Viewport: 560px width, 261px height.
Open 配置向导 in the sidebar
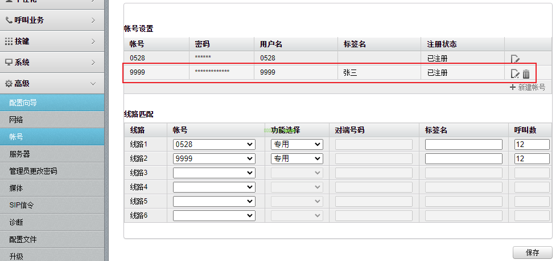tap(52, 103)
